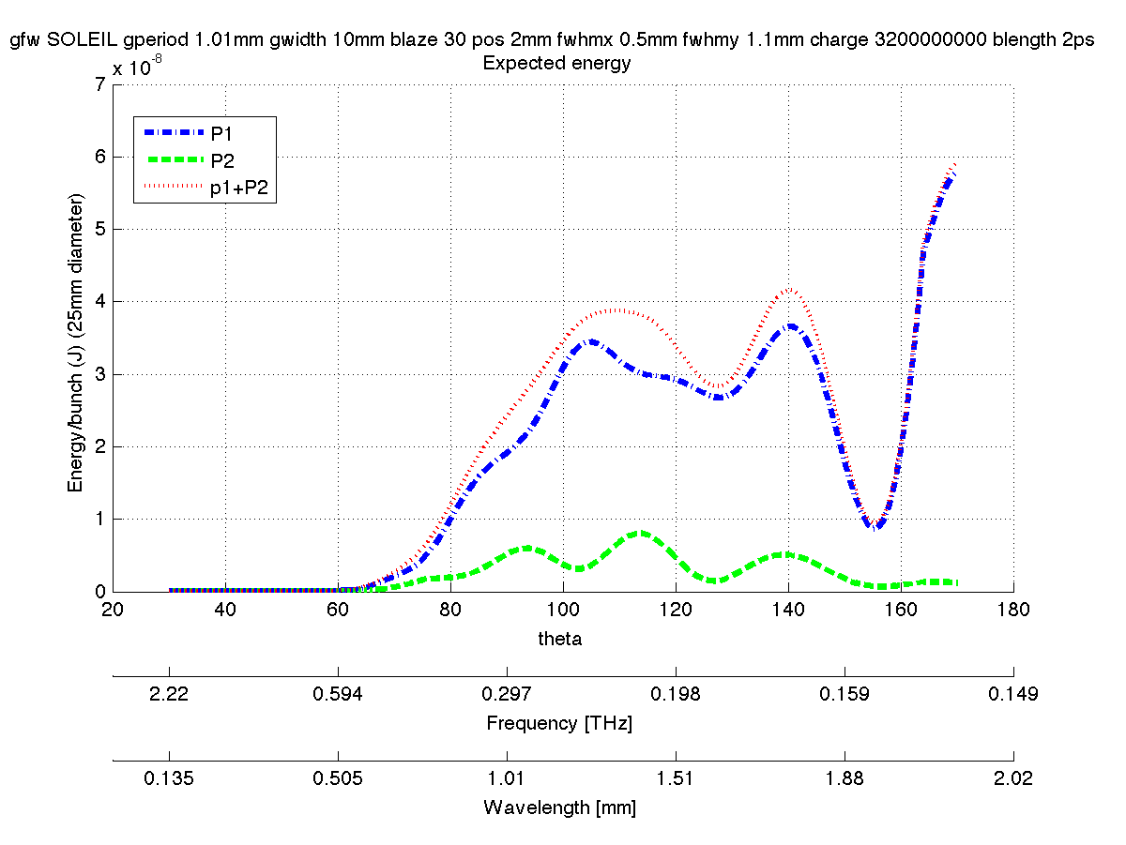Click theta tick label 80
The width and height of the screenshot is (1126, 845).
tap(450, 611)
